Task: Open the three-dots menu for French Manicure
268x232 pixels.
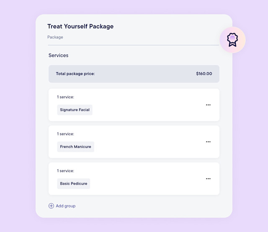Action: point(208,142)
